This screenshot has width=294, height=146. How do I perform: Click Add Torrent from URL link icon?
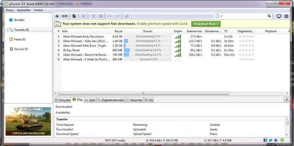click(65, 16)
